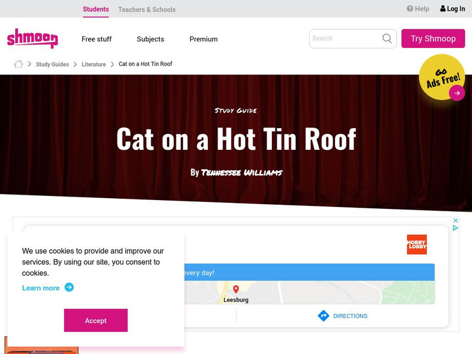The height and width of the screenshot is (354, 472).
Task: Click the Try Shmoop button
Action: point(433,38)
